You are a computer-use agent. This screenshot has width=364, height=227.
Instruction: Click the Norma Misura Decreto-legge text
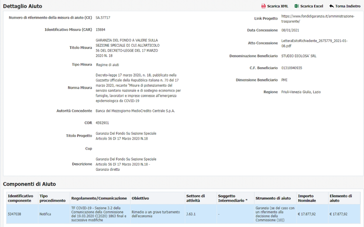138,88
